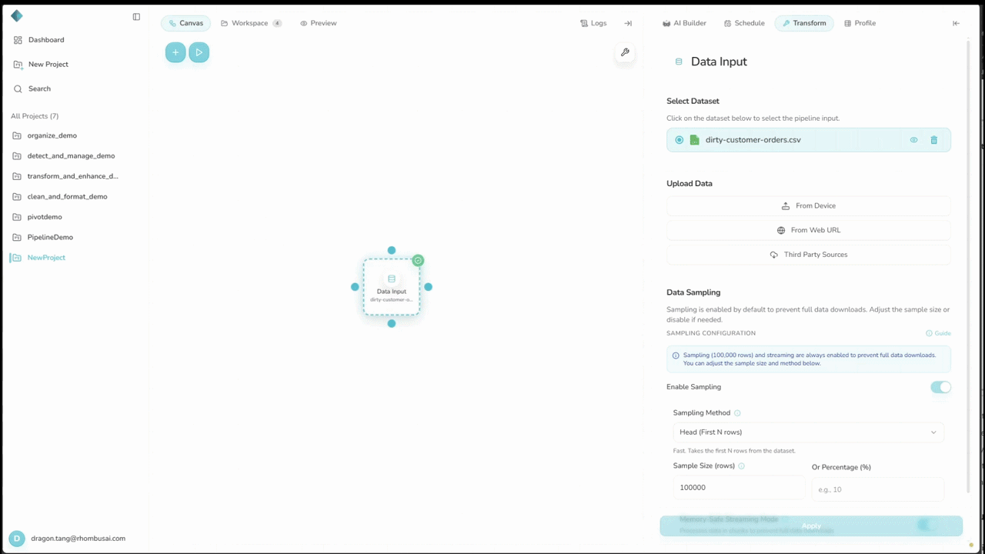Open Search in the sidebar

32,89
